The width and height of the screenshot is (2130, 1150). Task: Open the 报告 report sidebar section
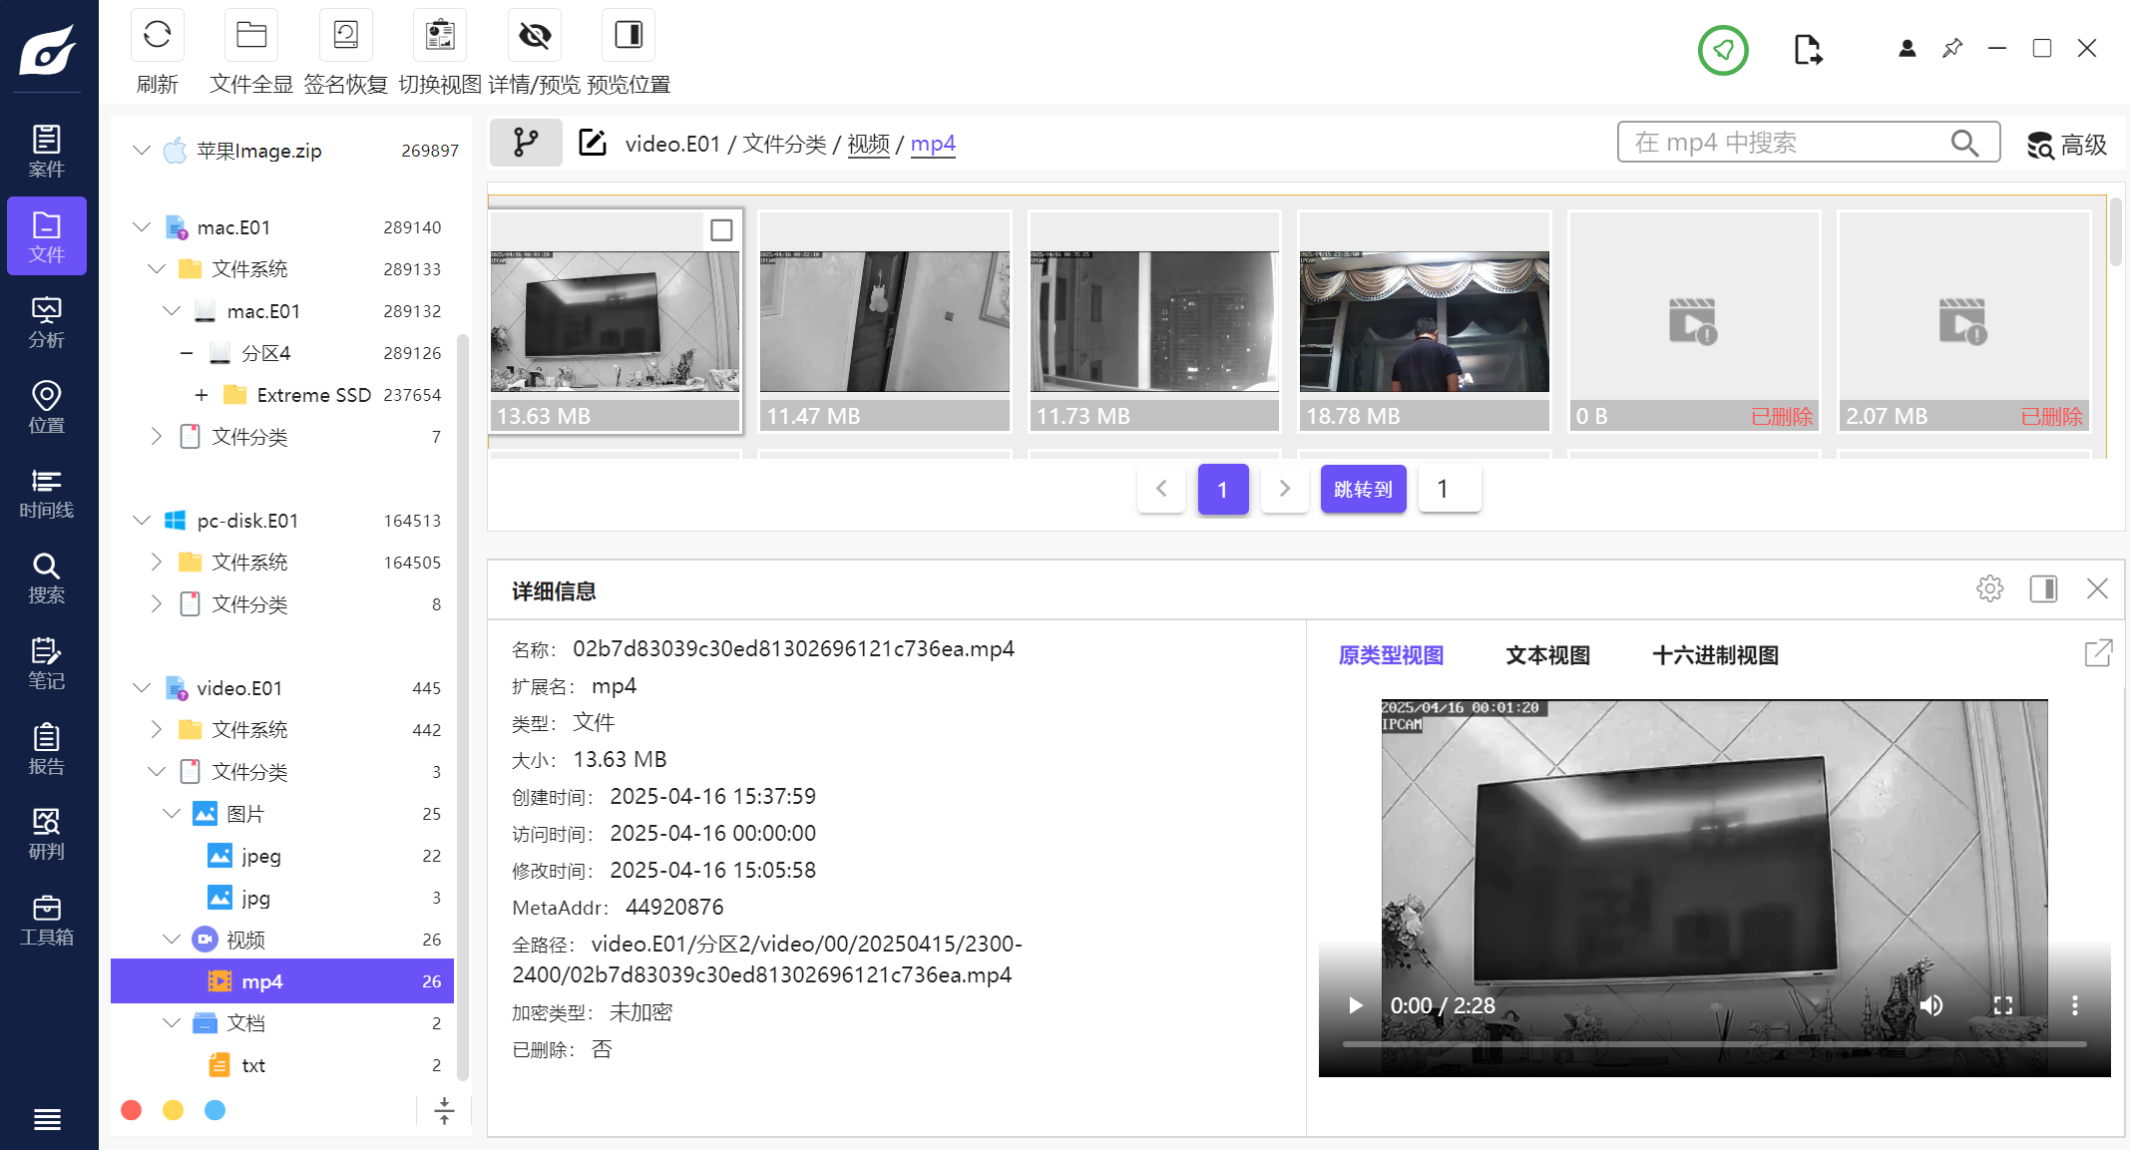47,749
